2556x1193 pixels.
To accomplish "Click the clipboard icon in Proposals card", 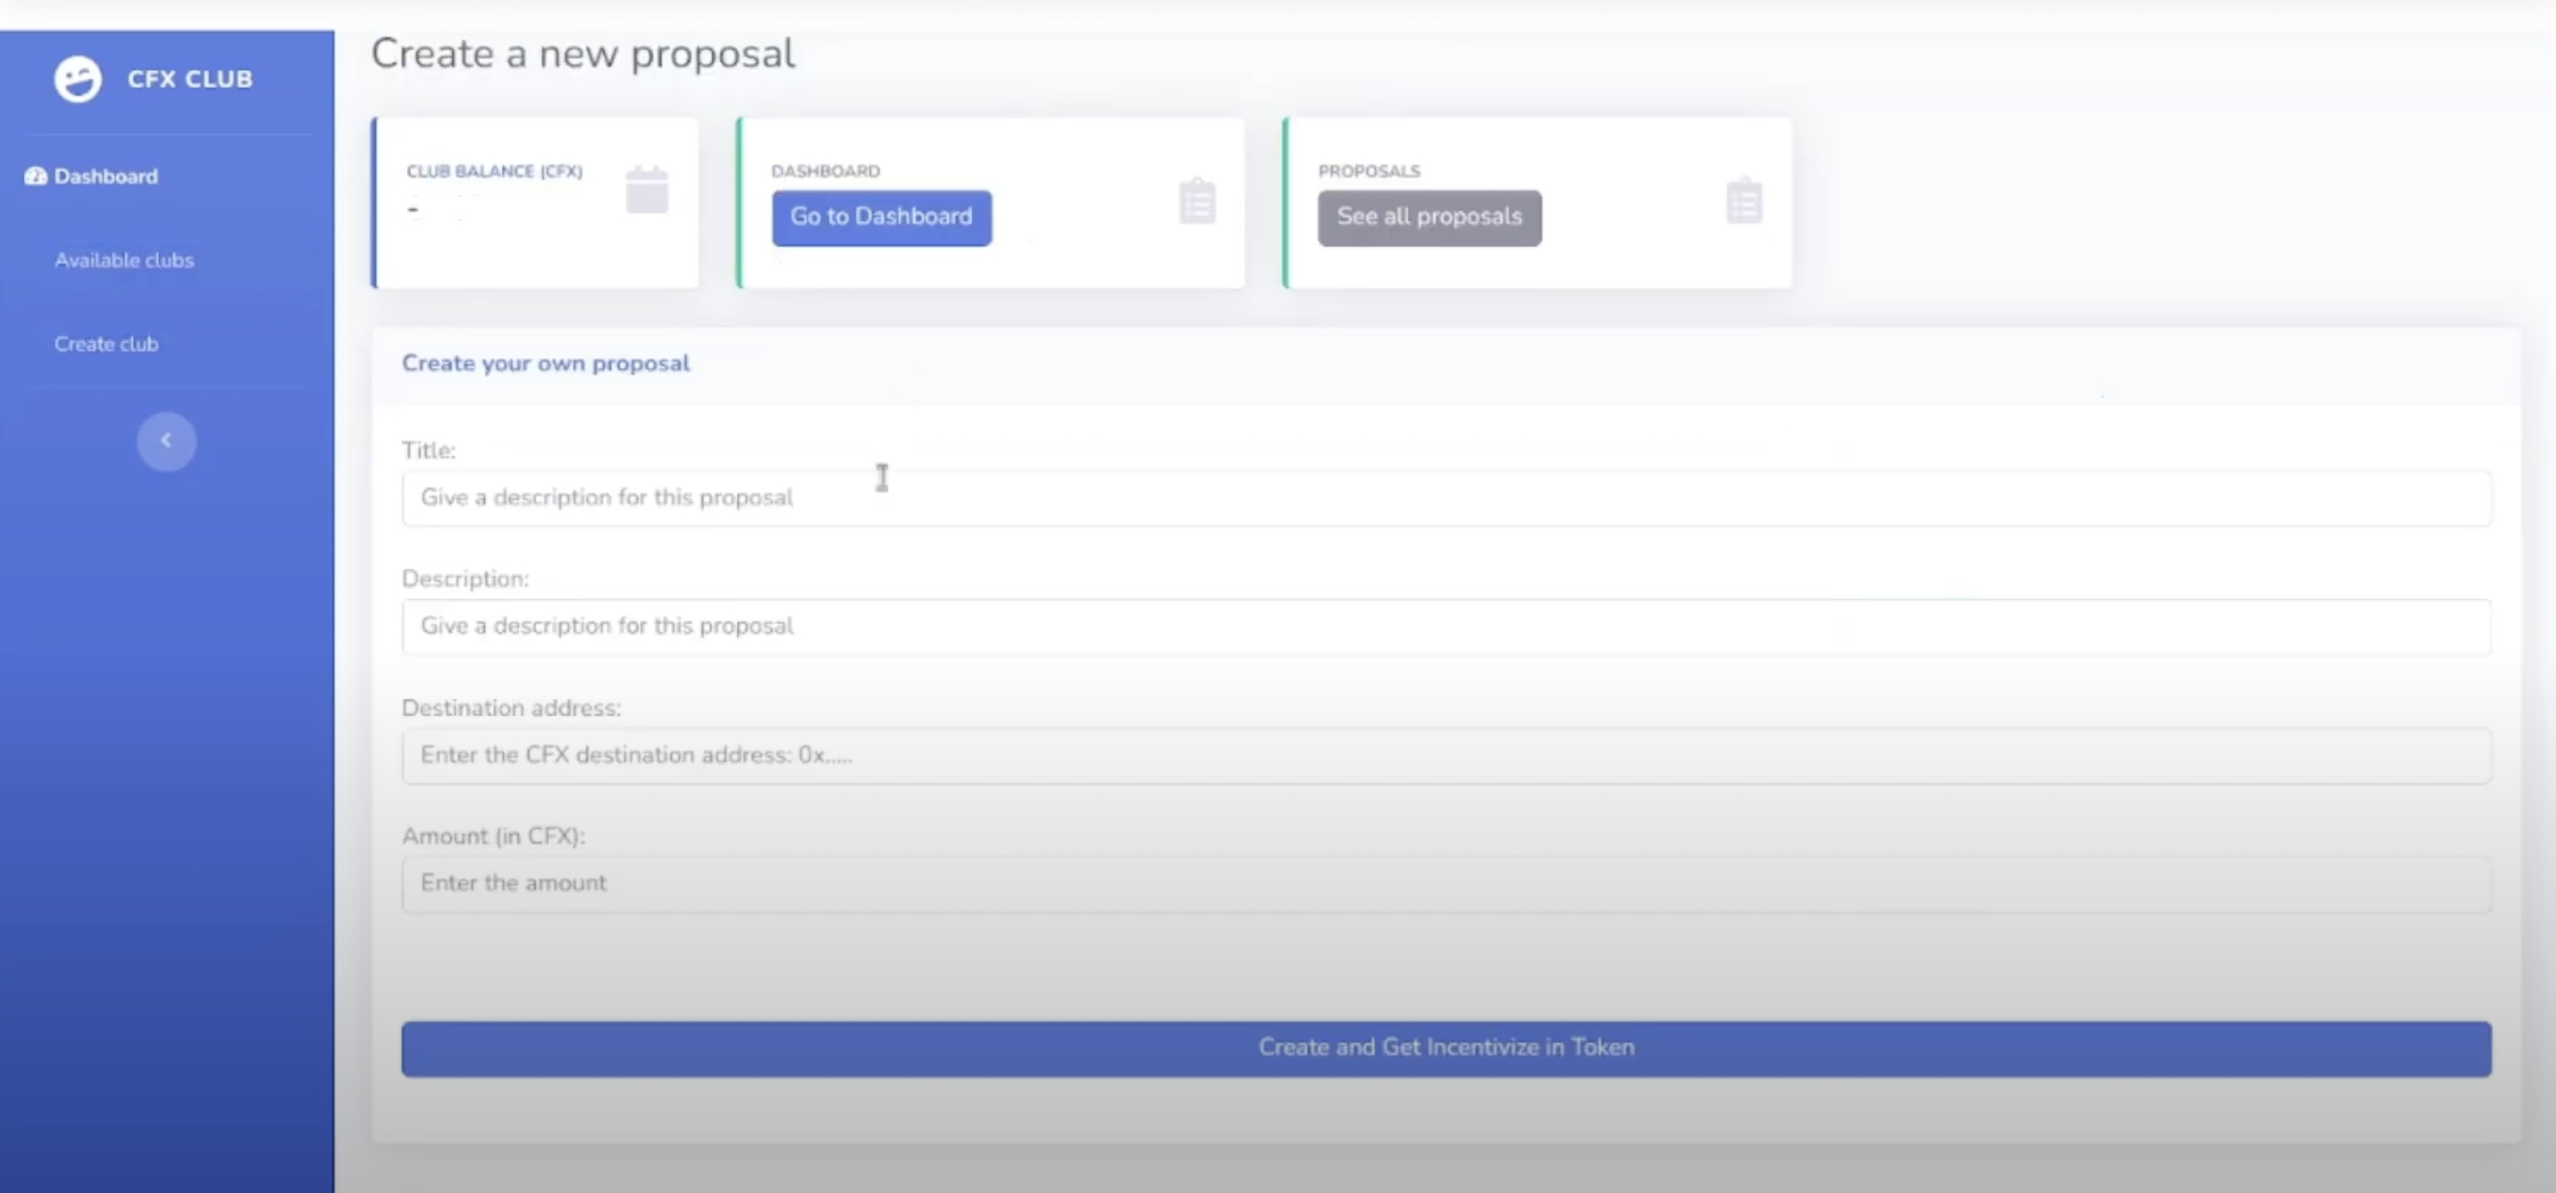I will coord(1744,201).
